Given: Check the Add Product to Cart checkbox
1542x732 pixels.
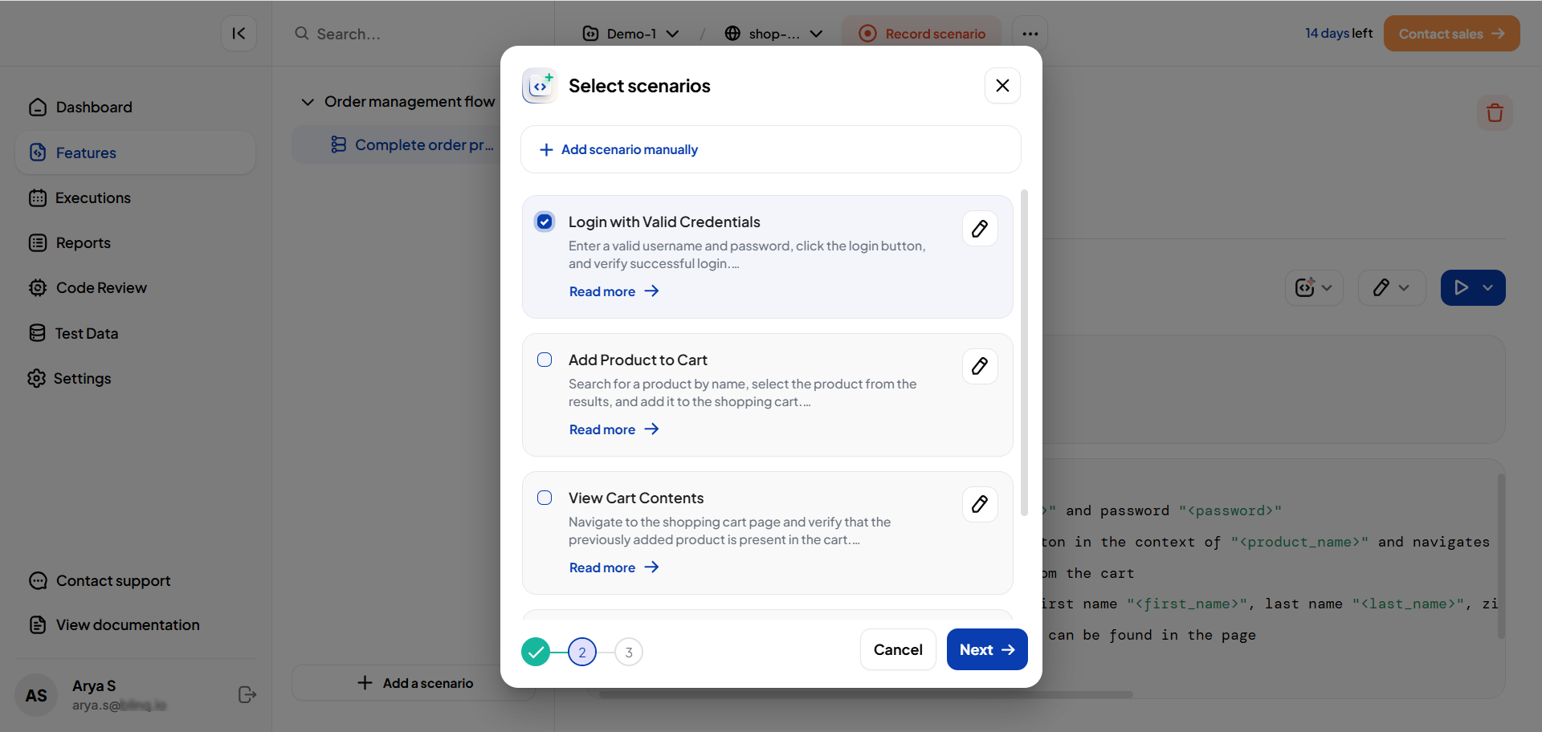Looking at the screenshot, I should point(545,360).
